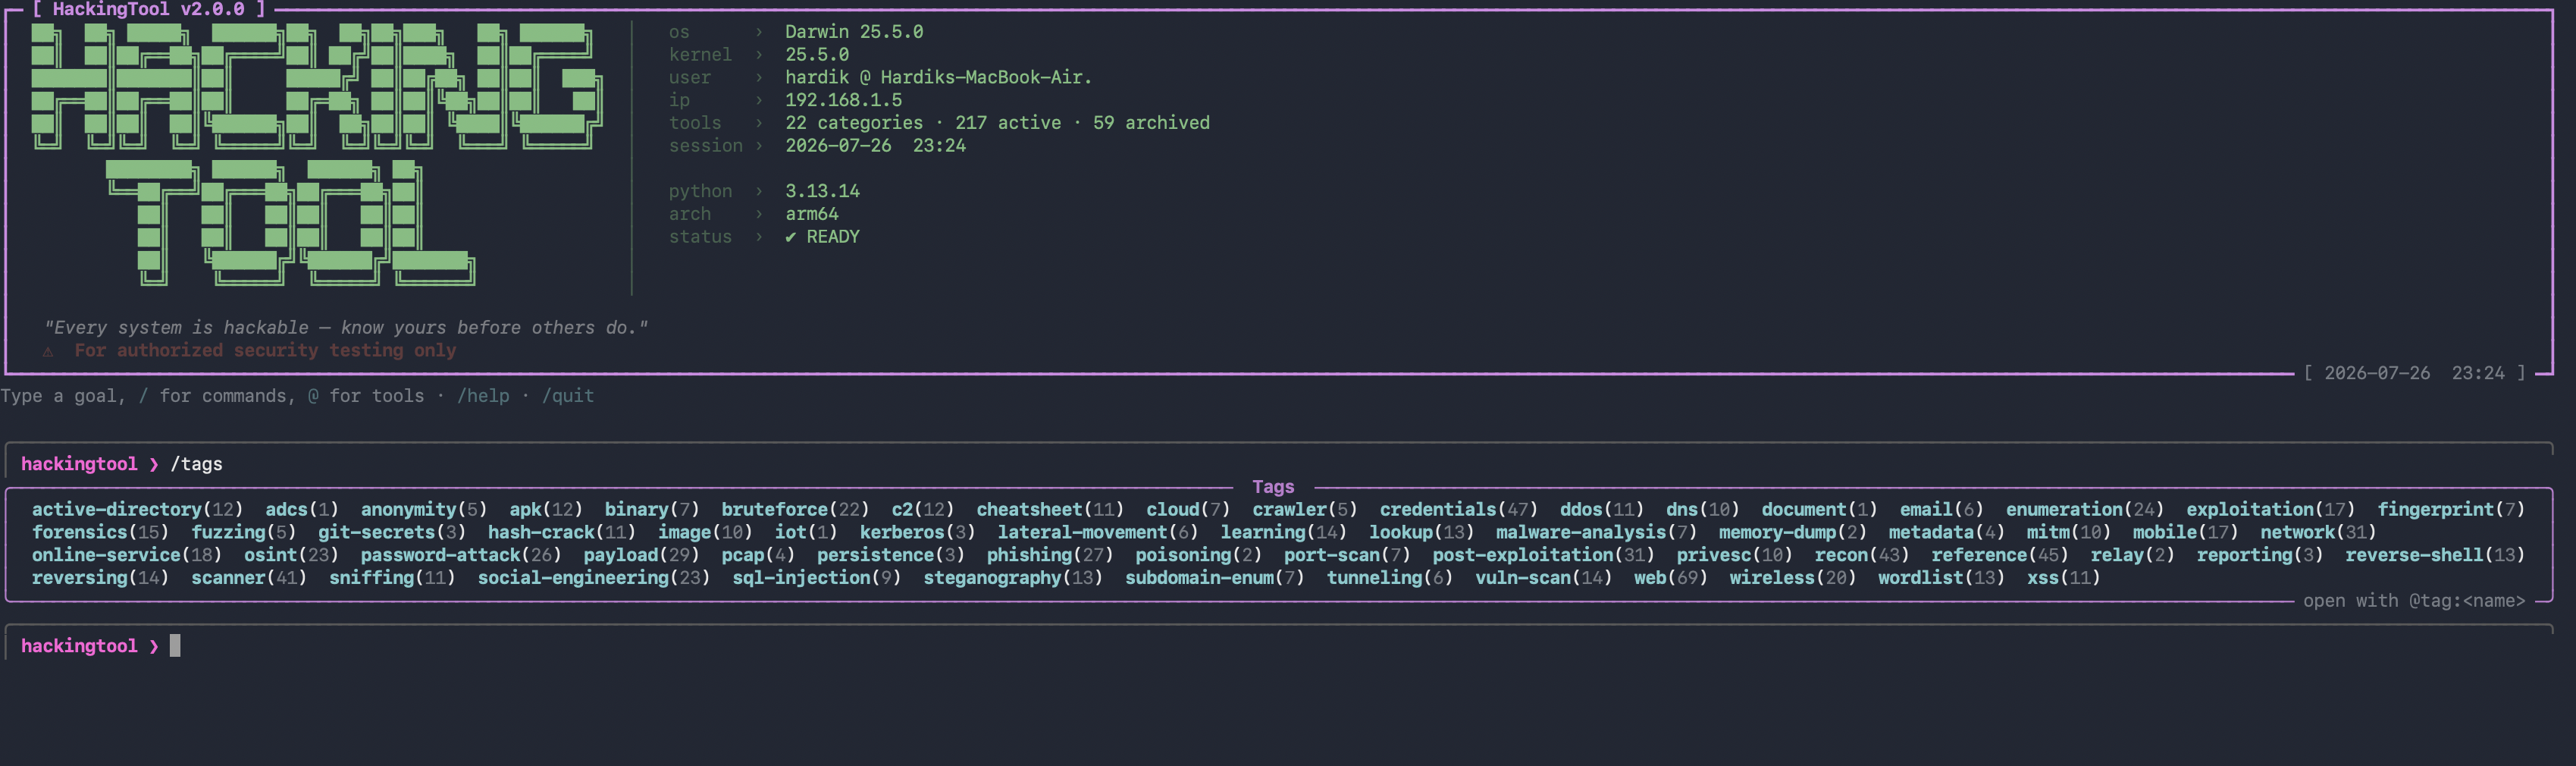Click the payload(29) tag
Screen dimensions: 2576x766
tap(641, 555)
